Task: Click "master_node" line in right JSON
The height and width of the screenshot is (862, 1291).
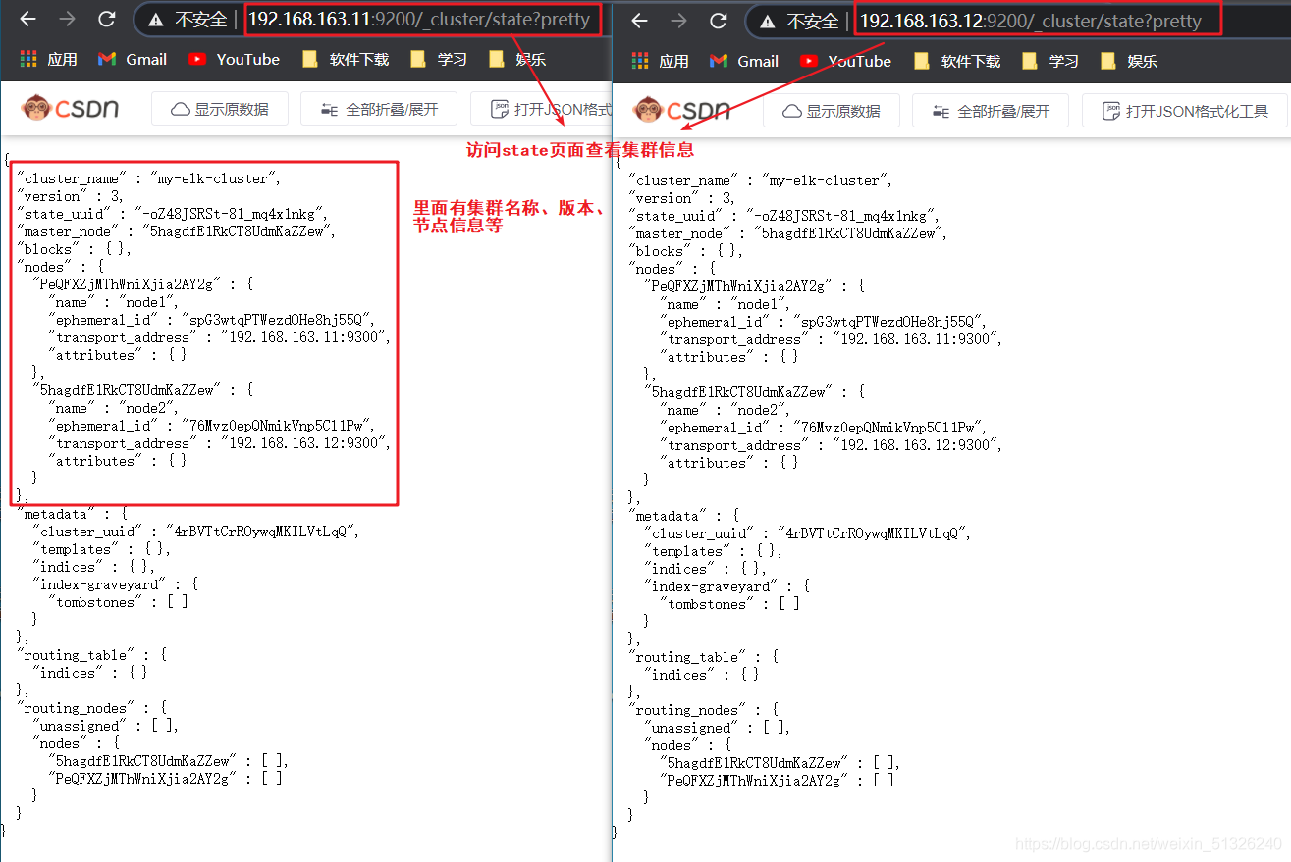Action: coord(788,233)
